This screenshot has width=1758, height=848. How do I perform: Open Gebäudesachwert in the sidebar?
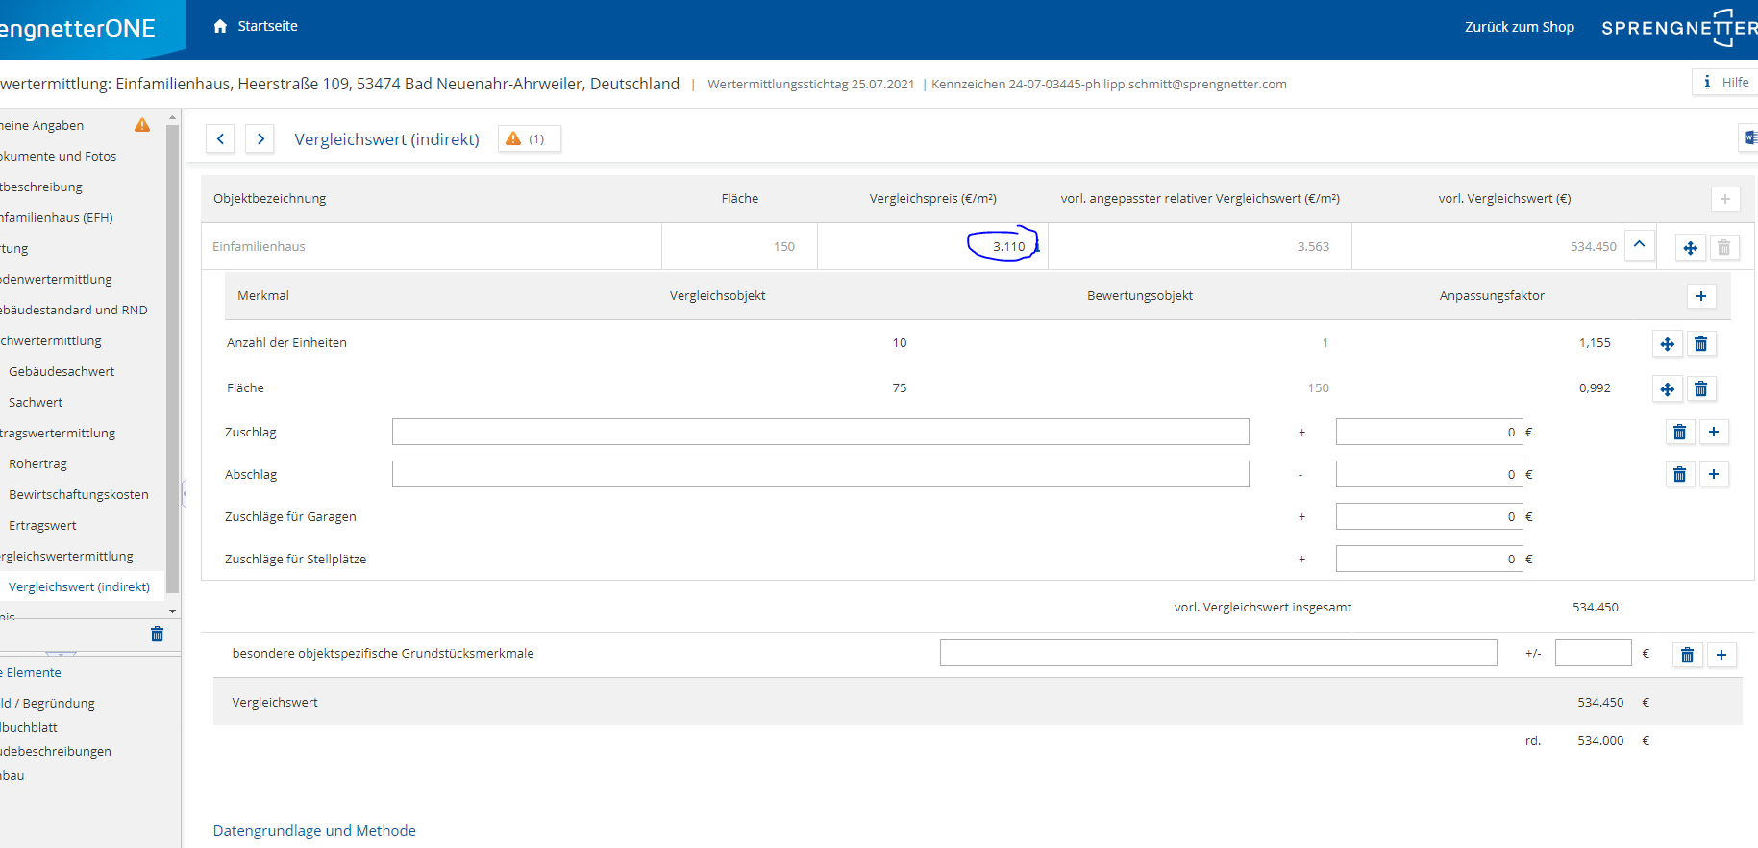(62, 372)
